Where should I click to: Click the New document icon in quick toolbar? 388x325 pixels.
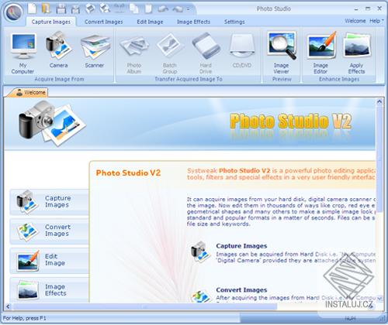point(33,9)
